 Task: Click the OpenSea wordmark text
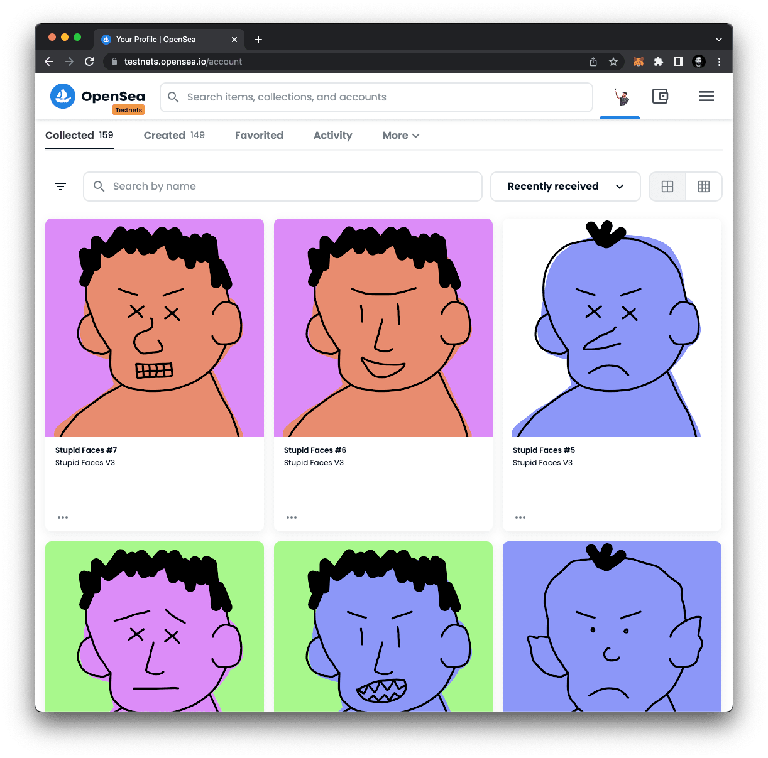pos(113,96)
